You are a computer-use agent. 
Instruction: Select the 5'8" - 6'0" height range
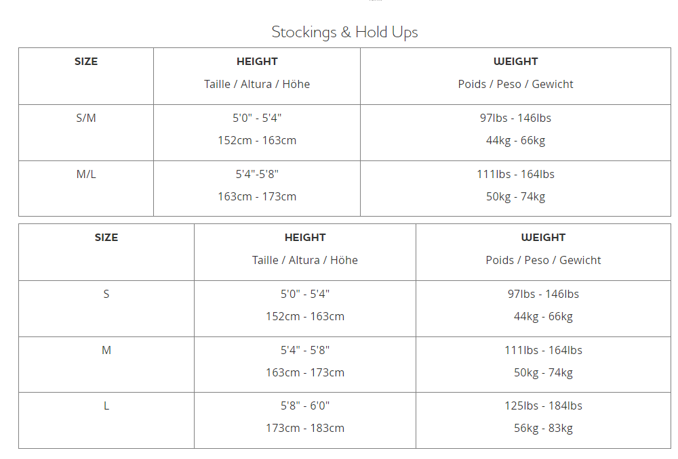point(305,406)
